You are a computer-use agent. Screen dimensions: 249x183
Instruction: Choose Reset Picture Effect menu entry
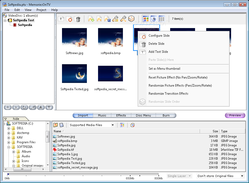[x=184, y=77]
